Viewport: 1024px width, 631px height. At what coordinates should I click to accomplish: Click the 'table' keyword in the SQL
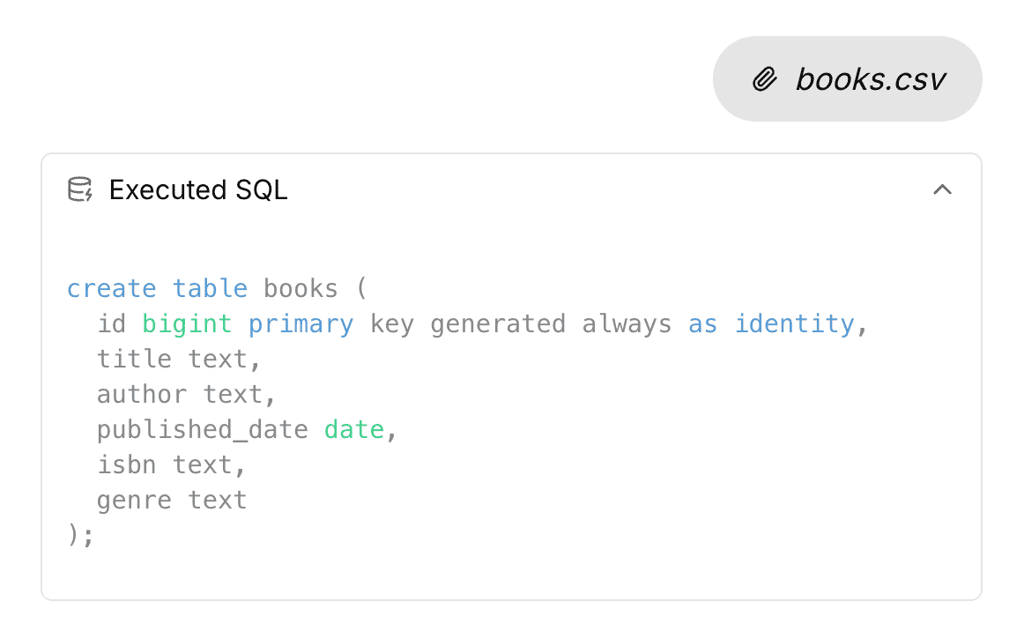click(x=210, y=288)
